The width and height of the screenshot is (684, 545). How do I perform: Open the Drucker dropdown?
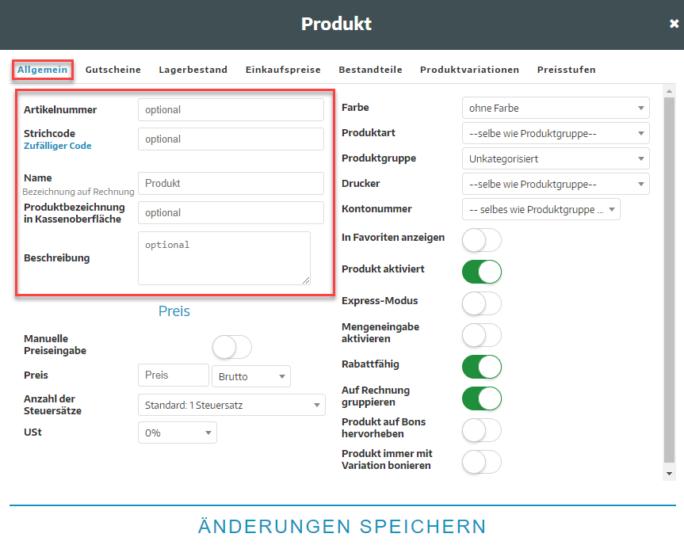coord(556,184)
